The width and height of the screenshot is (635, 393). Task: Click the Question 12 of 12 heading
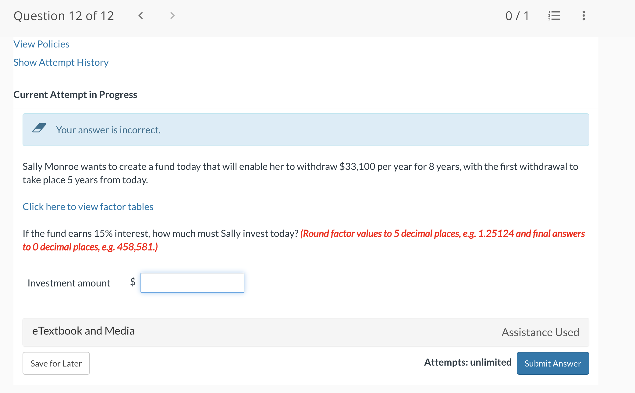64,16
